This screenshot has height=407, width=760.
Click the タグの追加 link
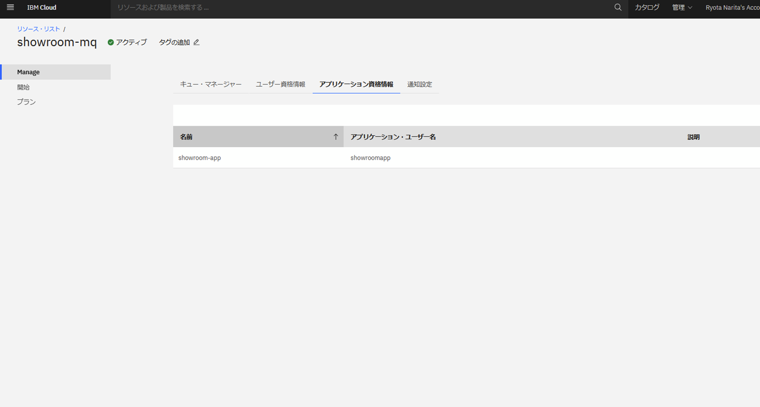coord(174,42)
